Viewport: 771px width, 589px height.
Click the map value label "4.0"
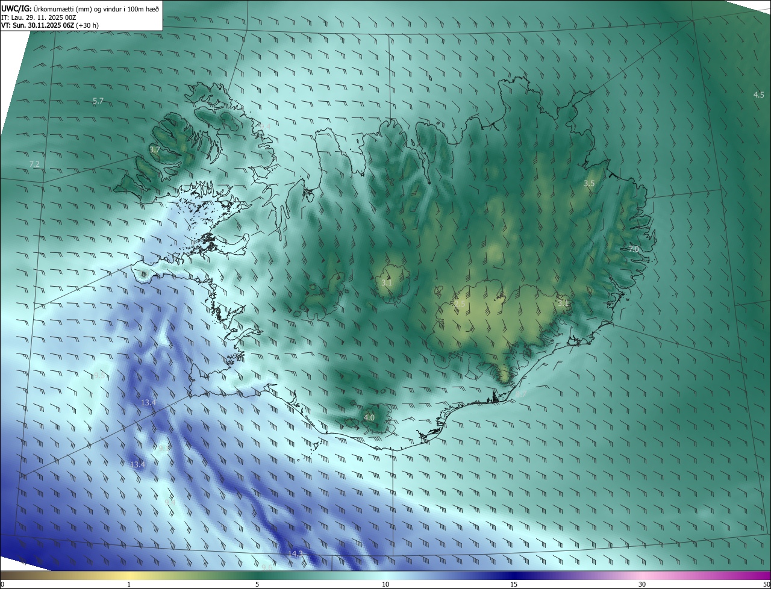point(369,418)
